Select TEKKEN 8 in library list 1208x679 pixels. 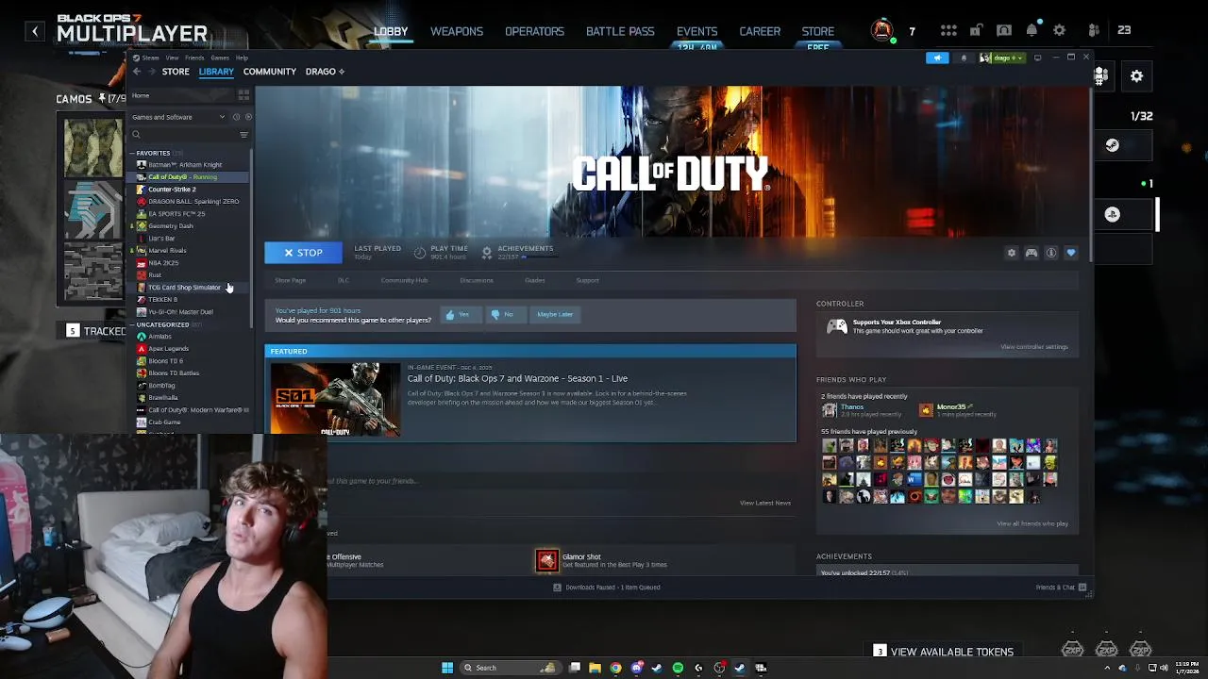(x=190, y=300)
